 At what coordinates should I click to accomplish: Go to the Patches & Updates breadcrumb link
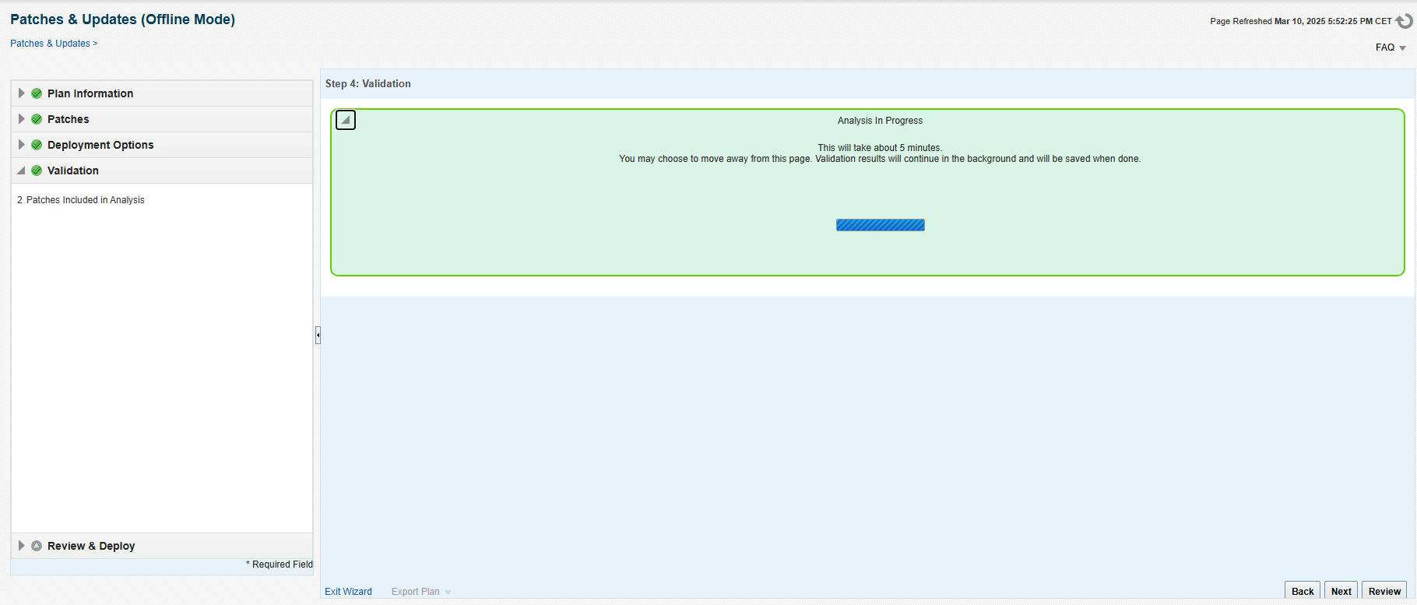pos(50,44)
